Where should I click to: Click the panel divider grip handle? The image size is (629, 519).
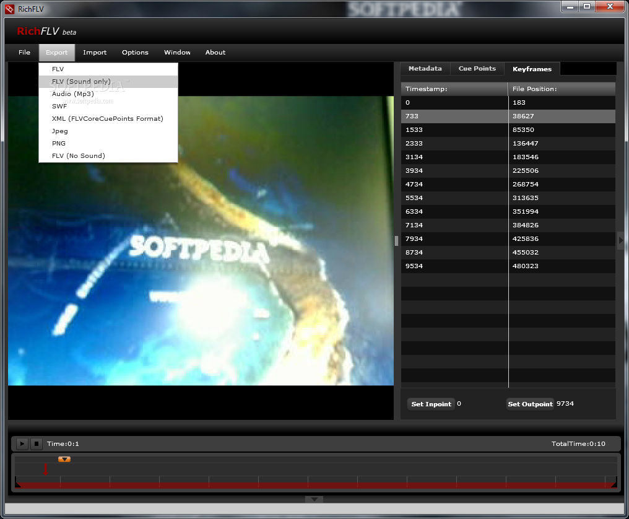pyautogui.click(x=396, y=240)
